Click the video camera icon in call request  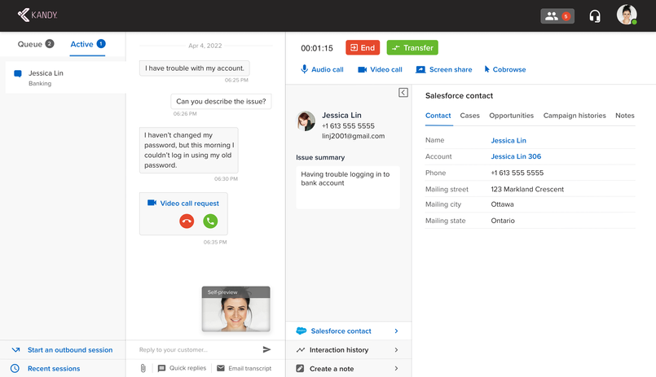point(152,203)
